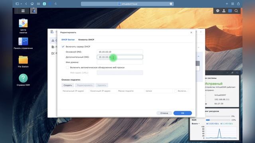Image resolution: width=255 pixels, height=143 pixels.
Task: Click the Отмена button
Action: [164, 113]
